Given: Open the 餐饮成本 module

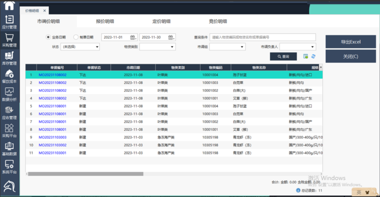Looking at the screenshot, I should [9, 76].
